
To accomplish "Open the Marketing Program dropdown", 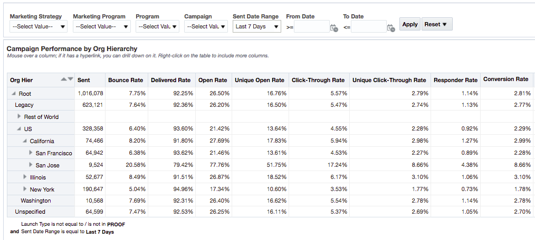I will (102, 26).
